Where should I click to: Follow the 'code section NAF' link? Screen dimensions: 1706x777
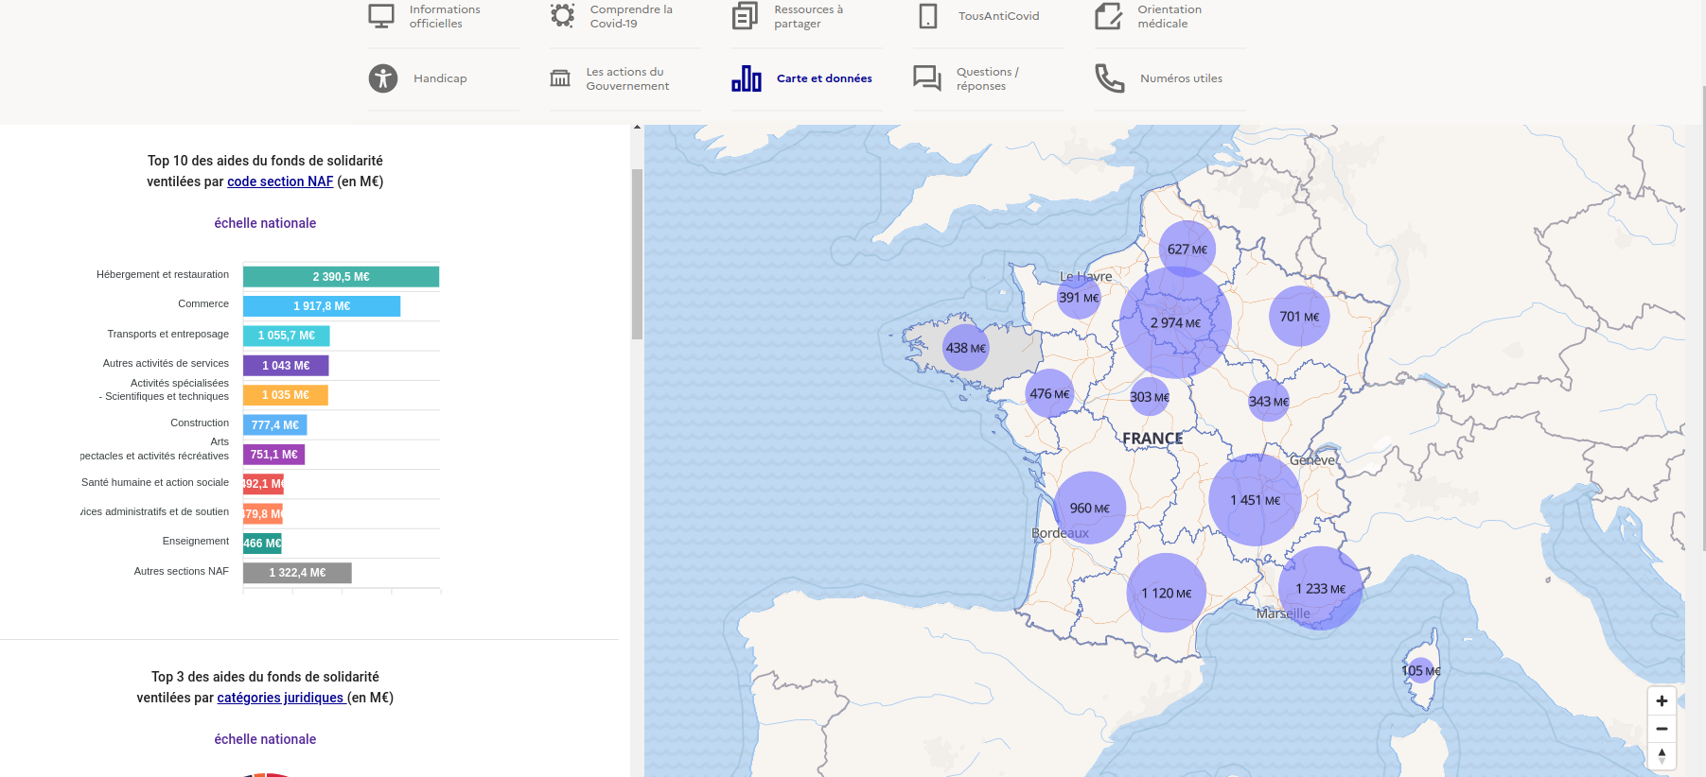pos(280,181)
